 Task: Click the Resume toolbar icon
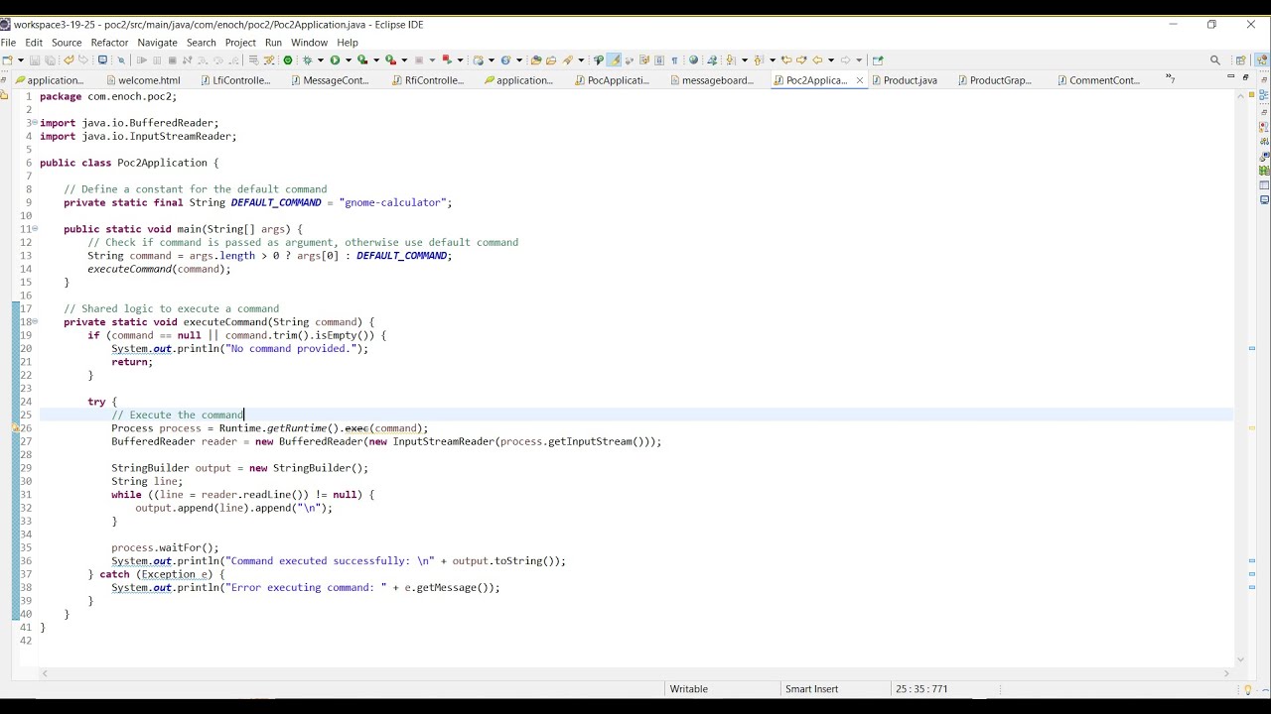pyautogui.click(x=142, y=59)
